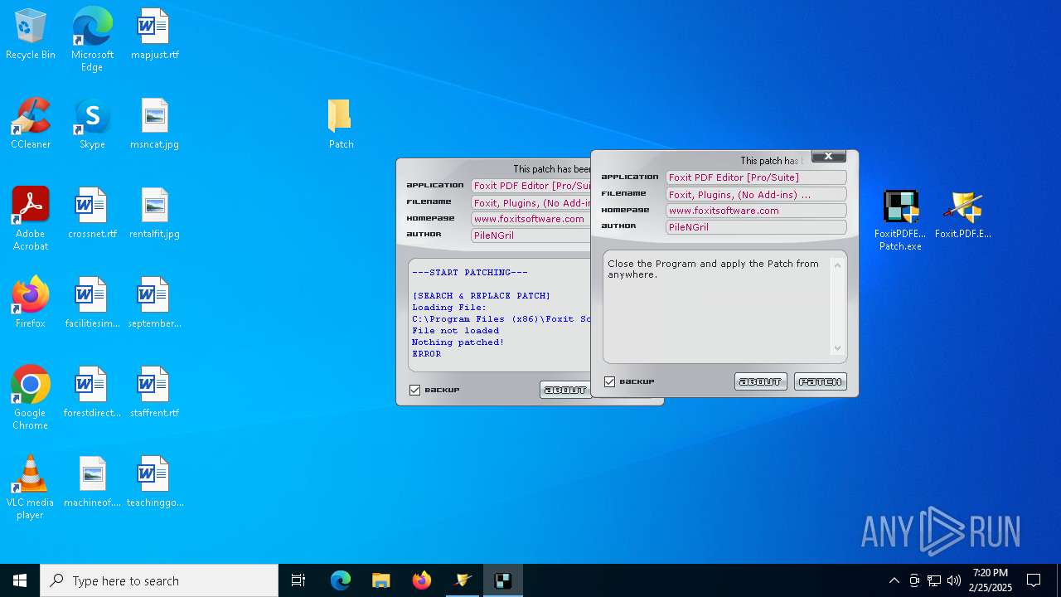This screenshot has height=597, width=1061.
Task: Select the facilitiesim... rtf document
Action: point(92,303)
